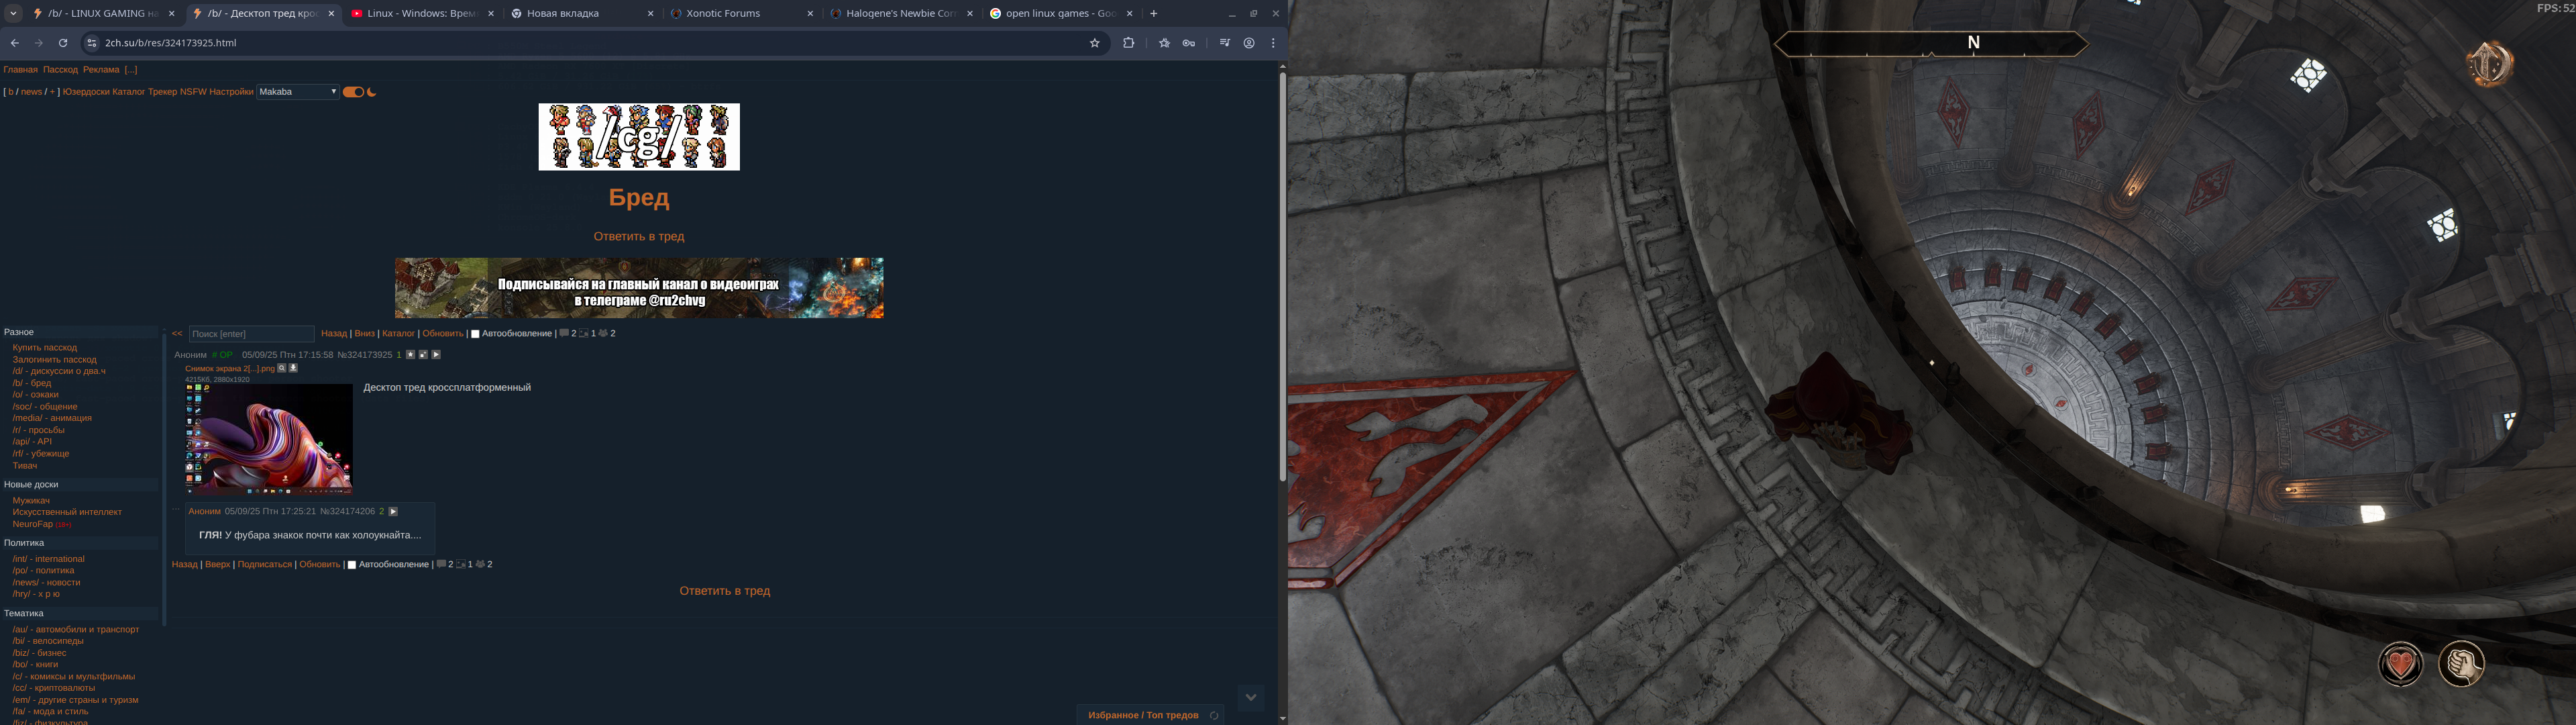Click the play-arrow icon on OP post
The image size is (2576, 725).
pyautogui.click(x=436, y=354)
